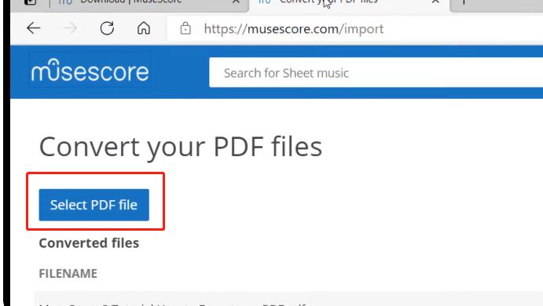The image size is (543, 306).
Task: Close the Convert your PDF files tab
Action: click(x=435, y=2)
